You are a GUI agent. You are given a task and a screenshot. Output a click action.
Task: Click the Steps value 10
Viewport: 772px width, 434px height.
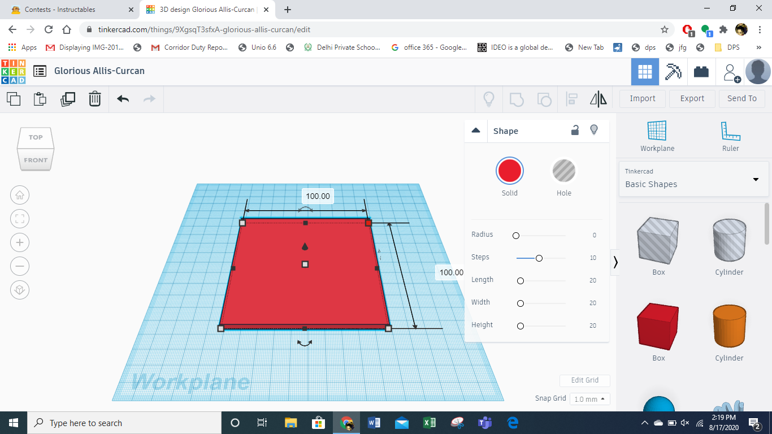pos(593,258)
